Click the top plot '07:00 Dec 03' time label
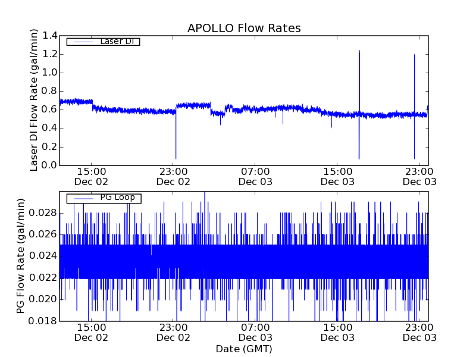This screenshot has height=357, width=476. tap(255, 177)
